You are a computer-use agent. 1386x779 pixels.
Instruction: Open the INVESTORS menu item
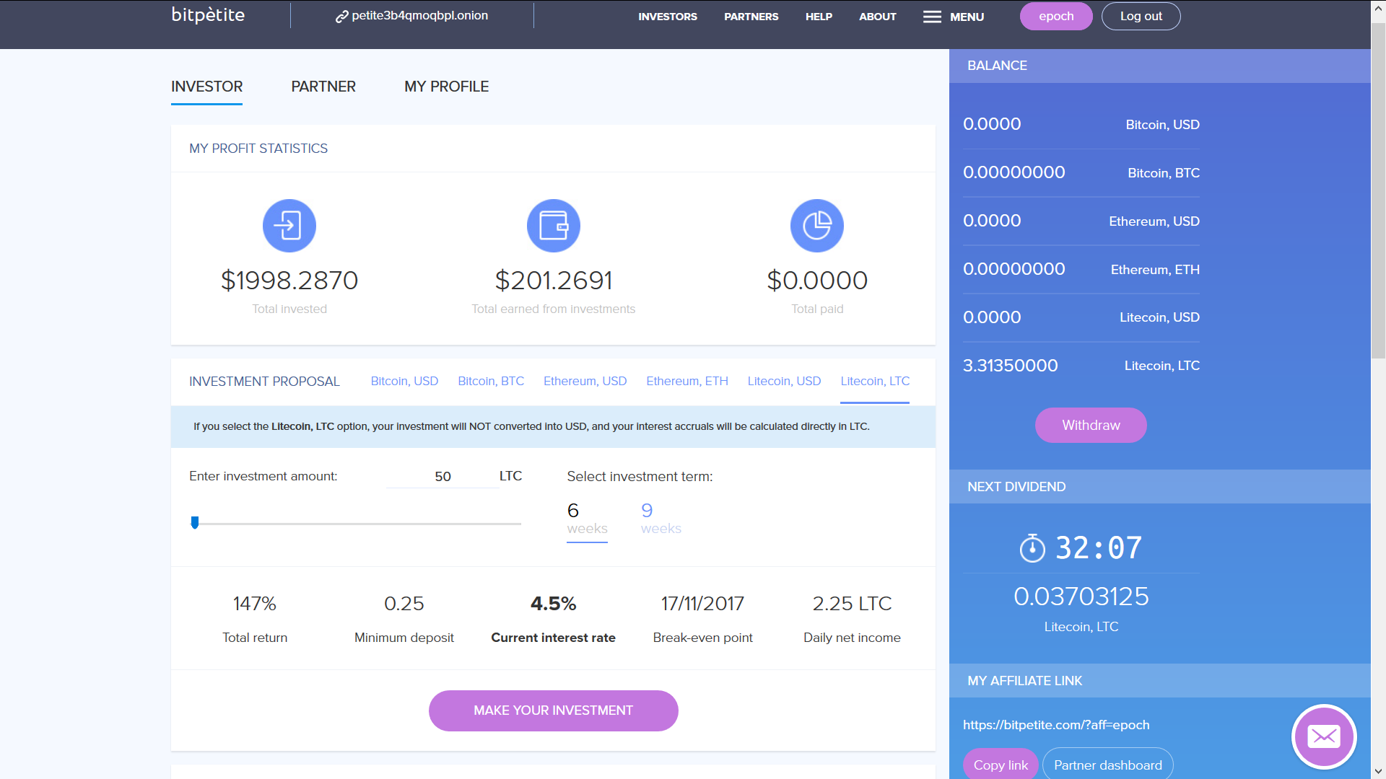click(x=668, y=17)
